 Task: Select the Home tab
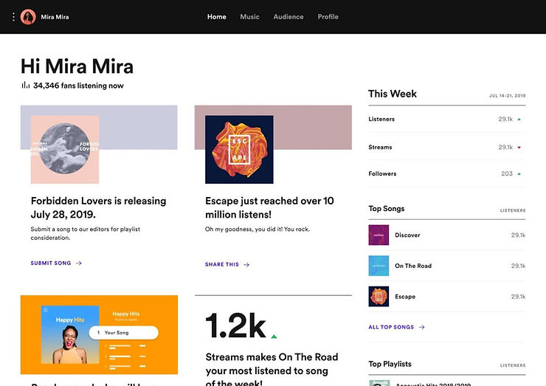click(217, 17)
